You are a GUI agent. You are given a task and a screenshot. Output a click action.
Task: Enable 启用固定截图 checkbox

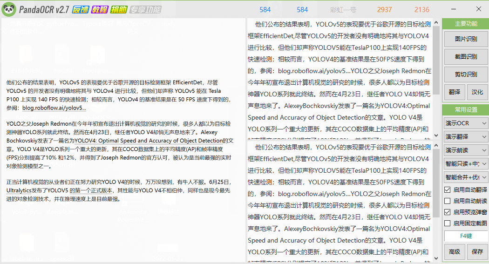(448, 223)
